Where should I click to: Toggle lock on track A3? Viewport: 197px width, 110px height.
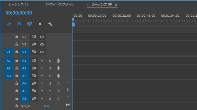pyautogui.click(x=17, y=76)
